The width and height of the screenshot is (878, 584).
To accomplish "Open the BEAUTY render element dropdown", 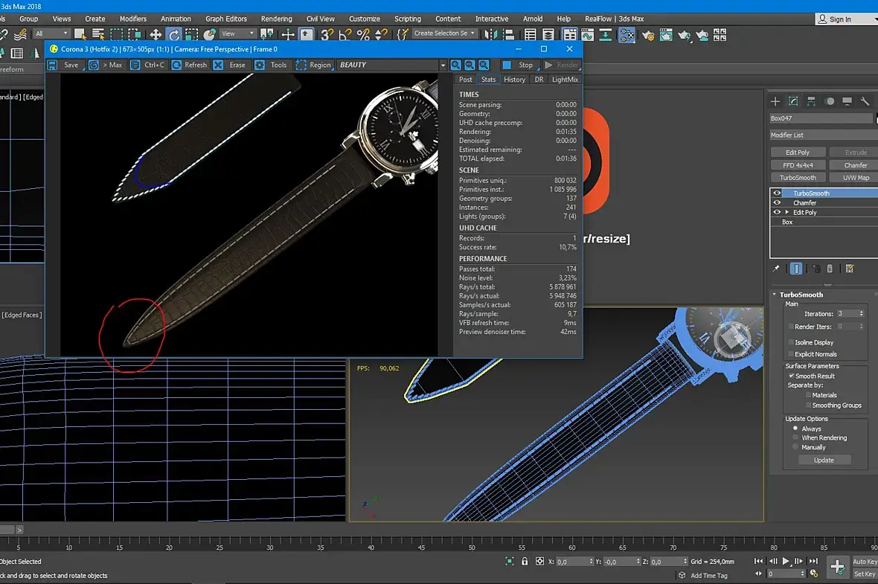I will coord(443,65).
